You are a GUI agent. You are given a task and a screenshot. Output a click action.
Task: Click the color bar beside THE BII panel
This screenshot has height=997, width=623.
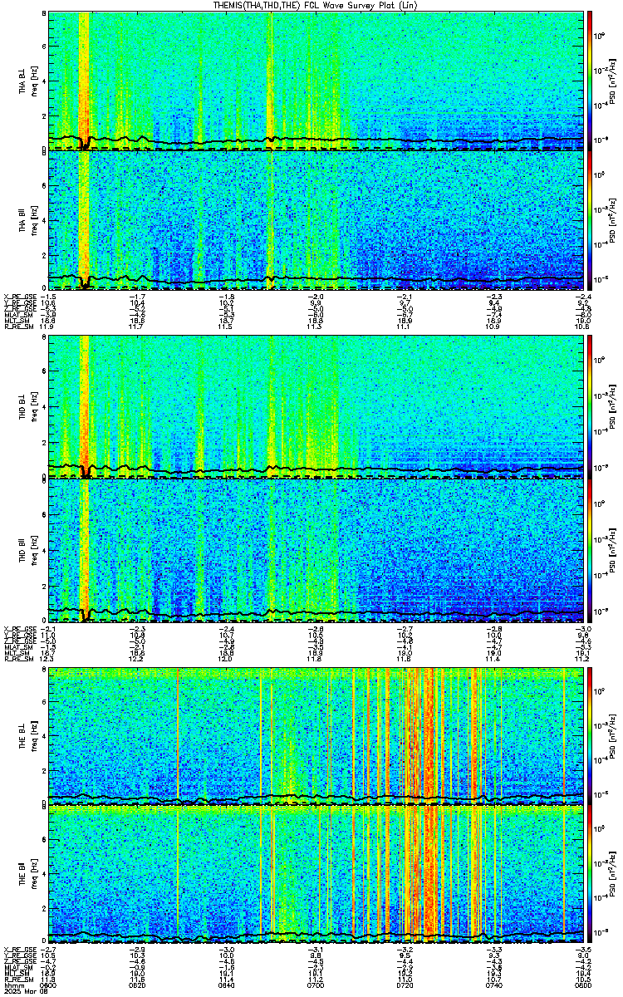[x=591, y=874]
